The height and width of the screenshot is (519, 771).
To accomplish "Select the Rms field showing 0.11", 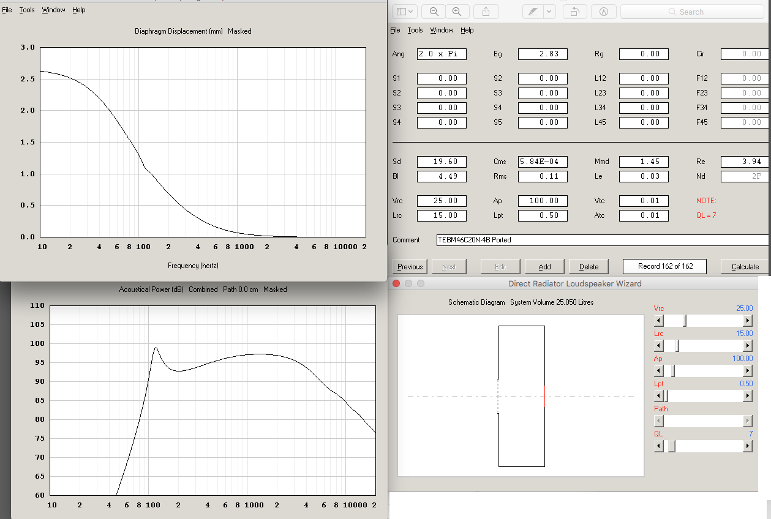I will click(543, 176).
